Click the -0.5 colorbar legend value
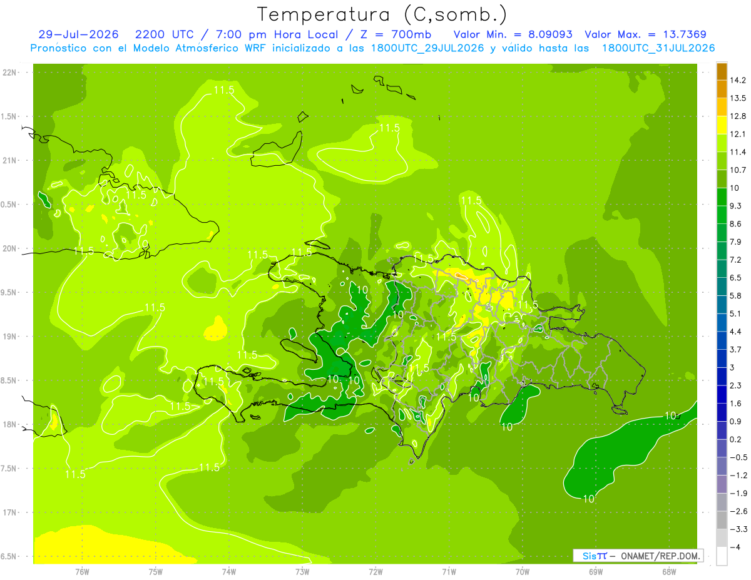Screen dimensions: 751x580 point(738,457)
